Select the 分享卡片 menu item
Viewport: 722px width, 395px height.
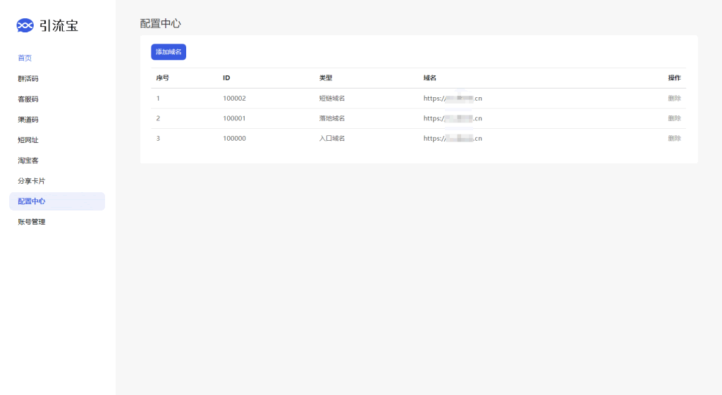tap(32, 180)
